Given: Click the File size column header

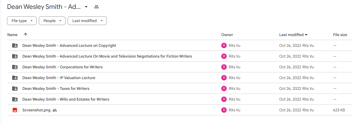Looking at the screenshot, I should pyautogui.click(x=340, y=35).
